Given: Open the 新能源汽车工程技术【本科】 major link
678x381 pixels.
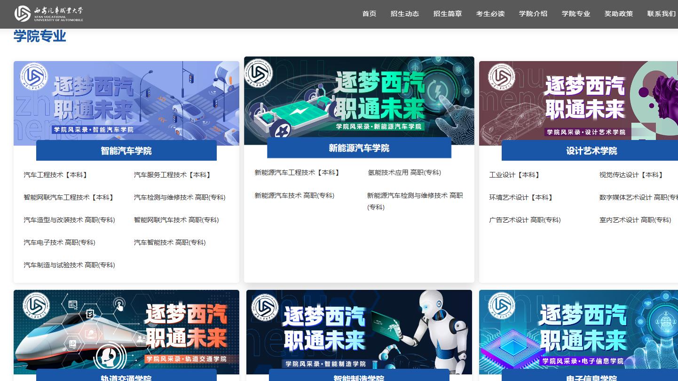Looking at the screenshot, I should pos(298,172).
